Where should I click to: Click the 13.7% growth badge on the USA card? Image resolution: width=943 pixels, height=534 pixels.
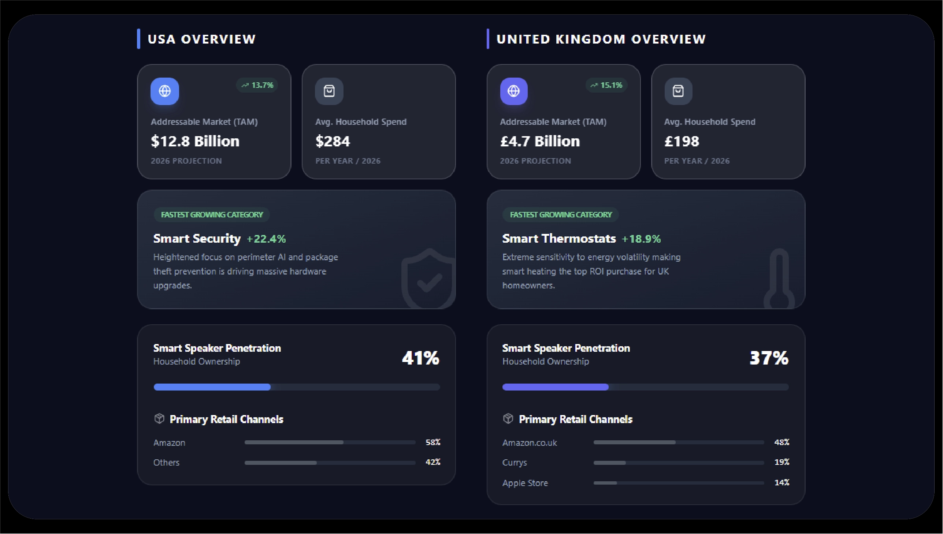click(x=257, y=85)
